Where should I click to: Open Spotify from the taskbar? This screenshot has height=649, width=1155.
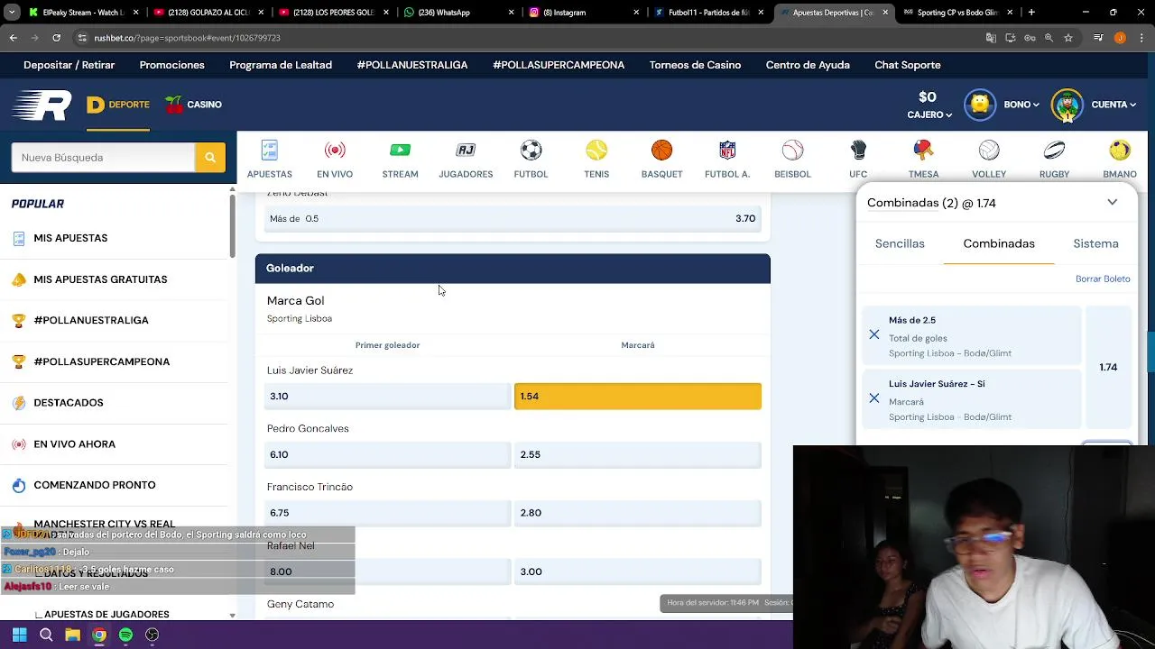pos(125,635)
